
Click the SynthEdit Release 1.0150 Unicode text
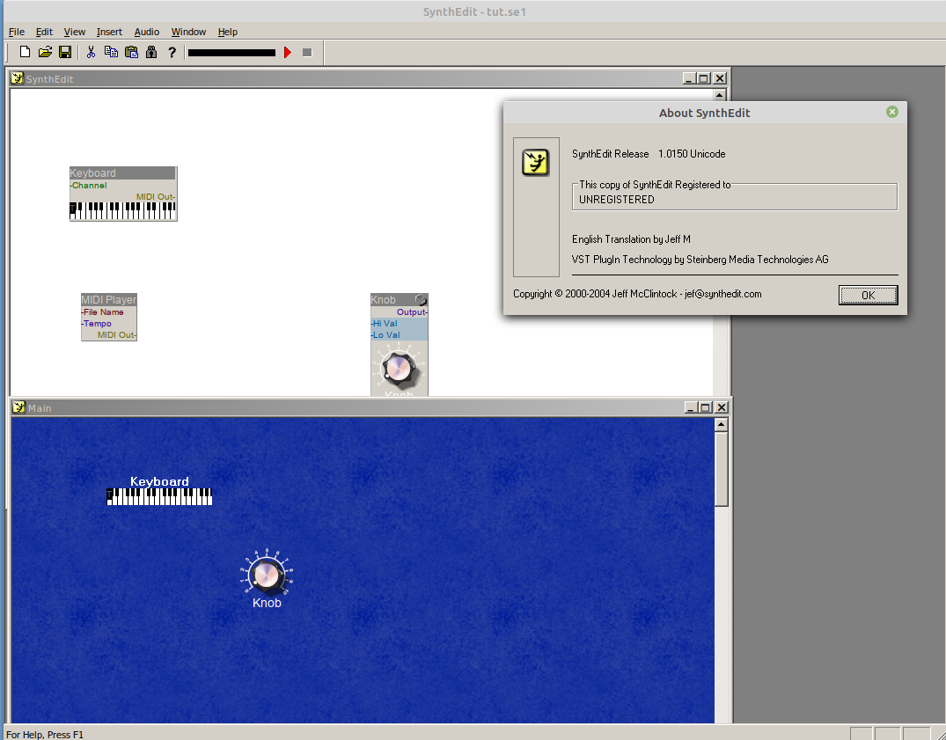pos(649,154)
